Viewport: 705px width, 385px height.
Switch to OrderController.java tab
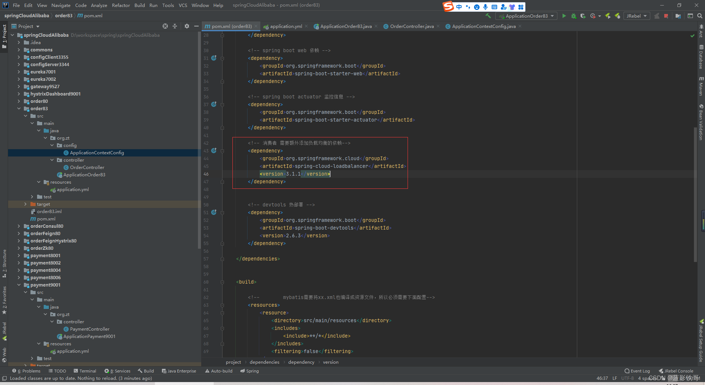pyautogui.click(x=412, y=26)
